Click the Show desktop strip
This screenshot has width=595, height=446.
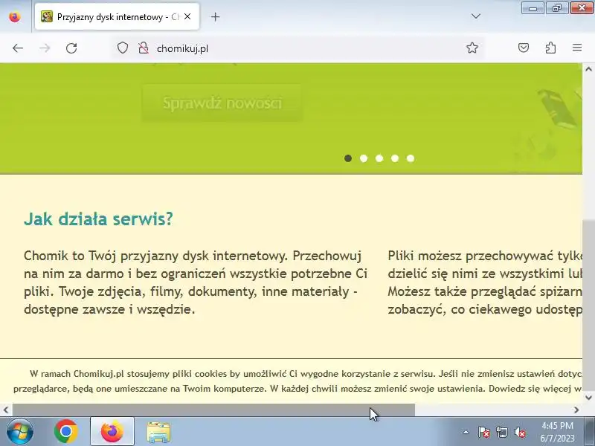pos(591,431)
